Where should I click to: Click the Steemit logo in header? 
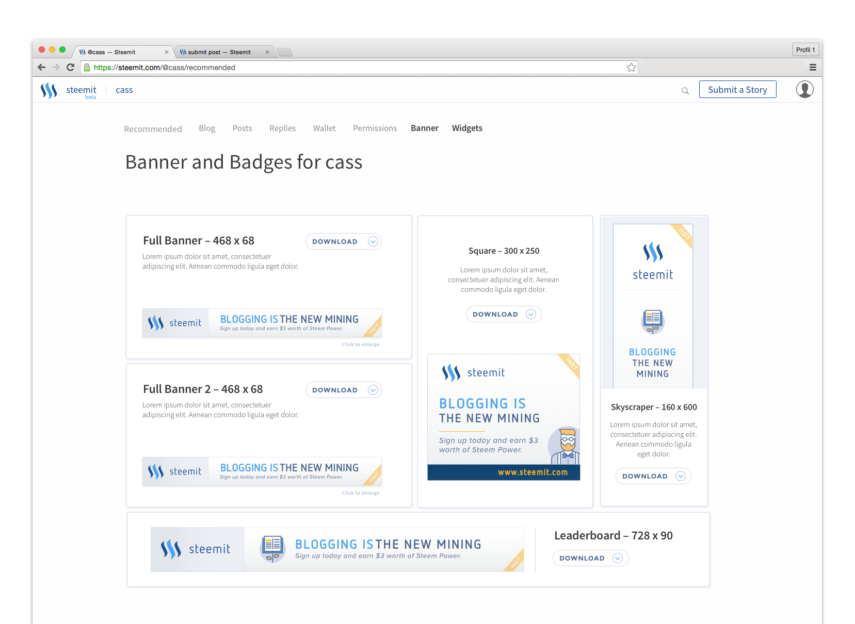pos(49,90)
